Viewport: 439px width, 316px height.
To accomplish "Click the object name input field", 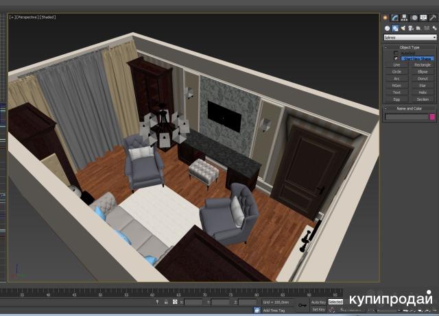I will (406, 117).
